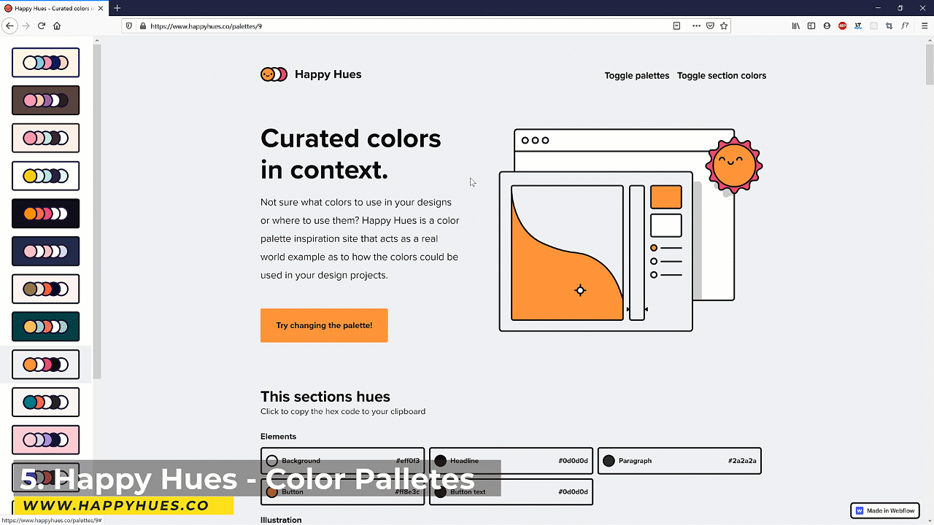Click the "Illustration" label
Image resolution: width=934 pixels, height=525 pixels.
click(x=281, y=520)
